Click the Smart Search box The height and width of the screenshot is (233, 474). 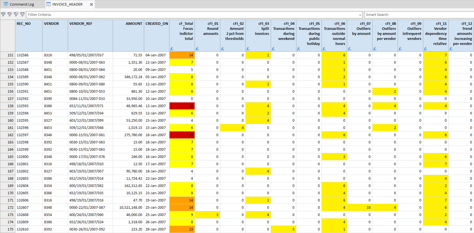[418, 15]
